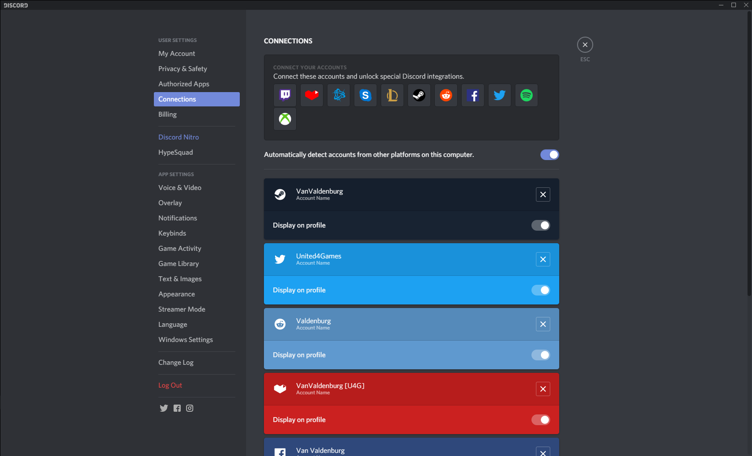Open Discord's Twitter page from sidebar footer

point(164,408)
